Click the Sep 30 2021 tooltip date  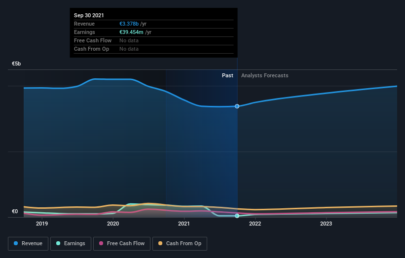pyautogui.click(x=89, y=15)
